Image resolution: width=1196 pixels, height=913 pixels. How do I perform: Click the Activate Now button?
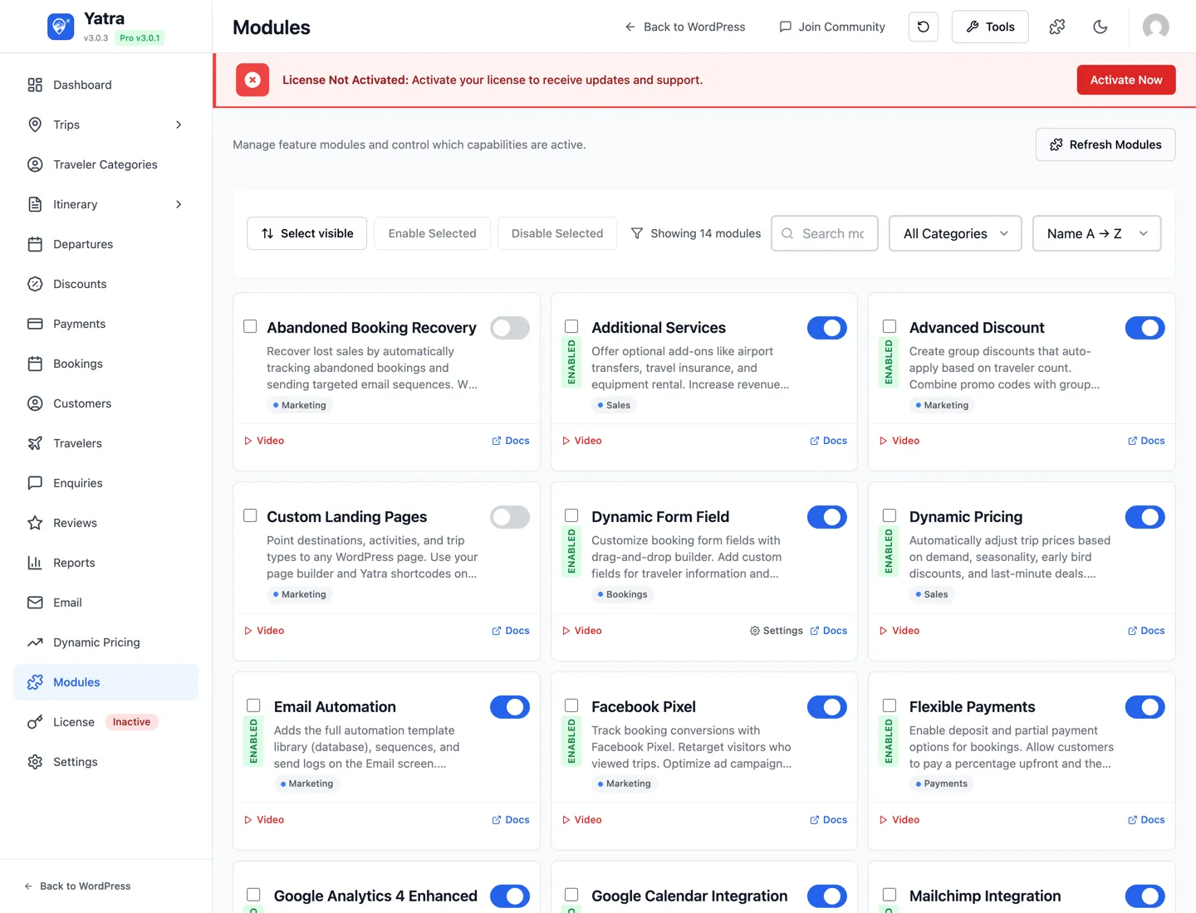tap(1126, 80)
